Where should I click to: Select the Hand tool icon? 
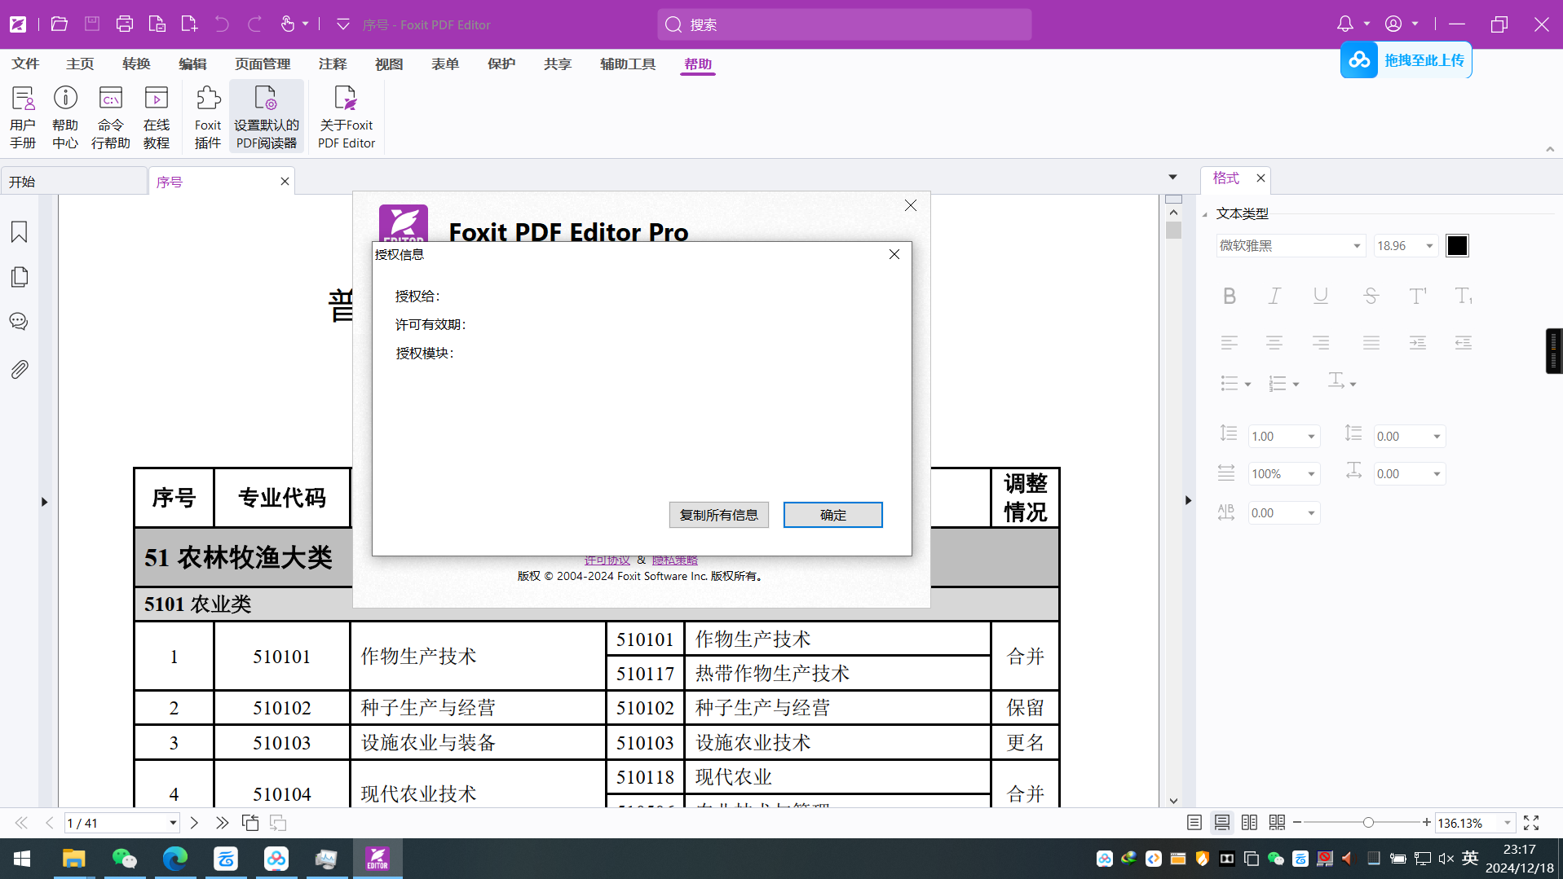pos(288,24)
